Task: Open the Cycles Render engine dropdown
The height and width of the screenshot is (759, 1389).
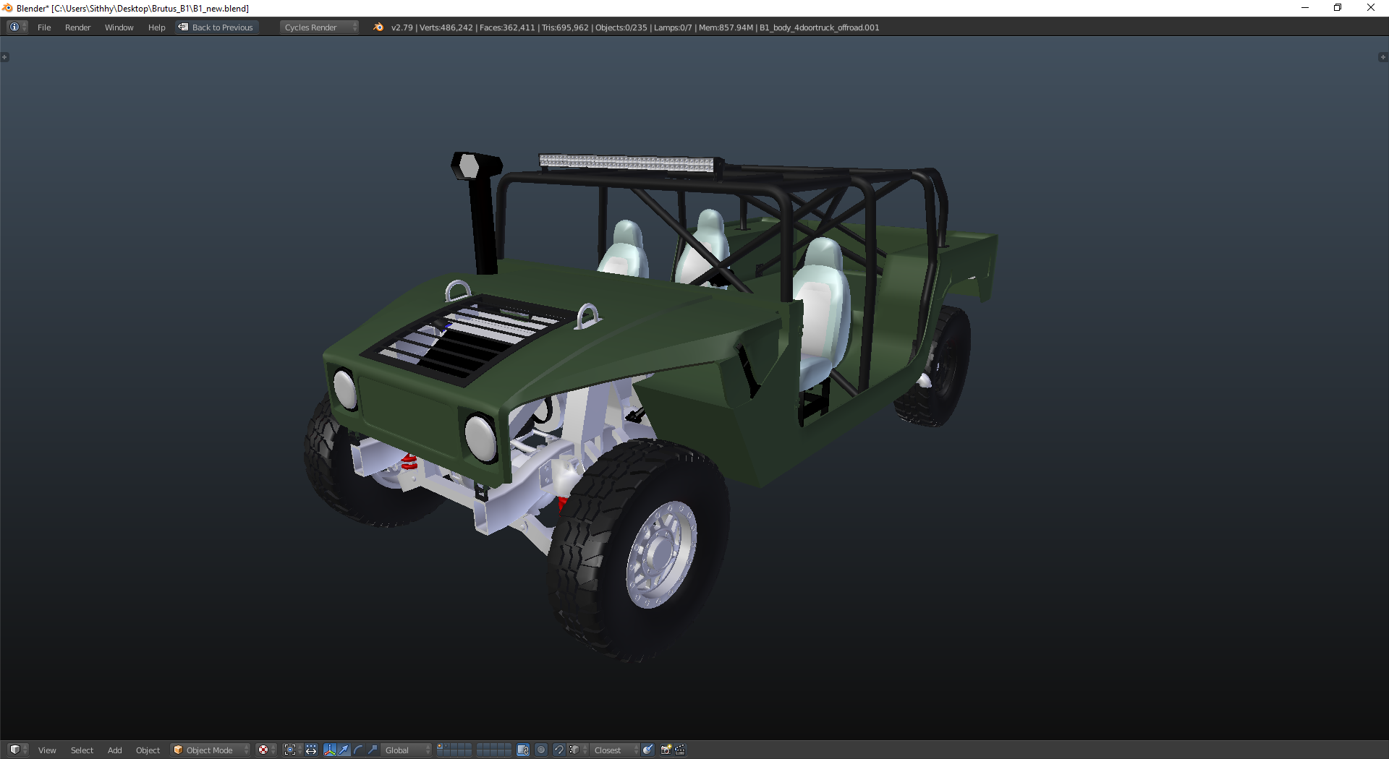Action: click(x=319, y=27)
